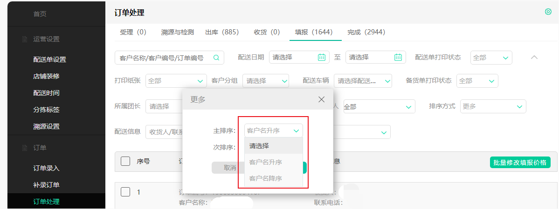Open the 所属团长 select field
The width and height of the screenshot is (559, 209).
pos(164,106)
